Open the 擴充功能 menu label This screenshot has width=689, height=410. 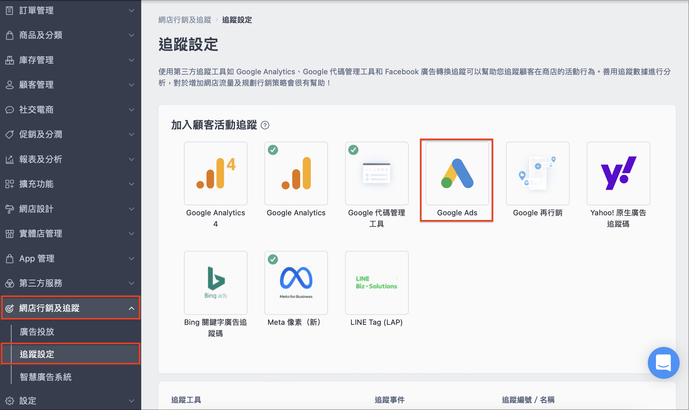(36, 184)
